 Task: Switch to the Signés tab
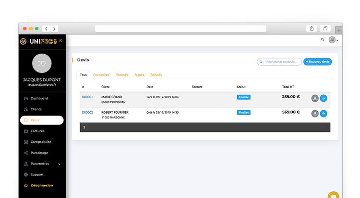(139, 75)
